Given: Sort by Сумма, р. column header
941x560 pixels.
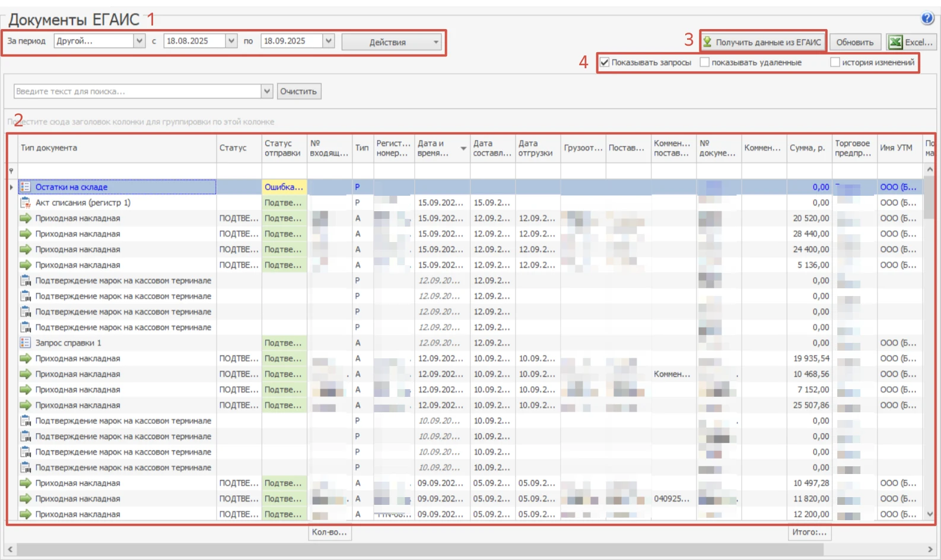Looking at the screenshot, I should [809, 148].
